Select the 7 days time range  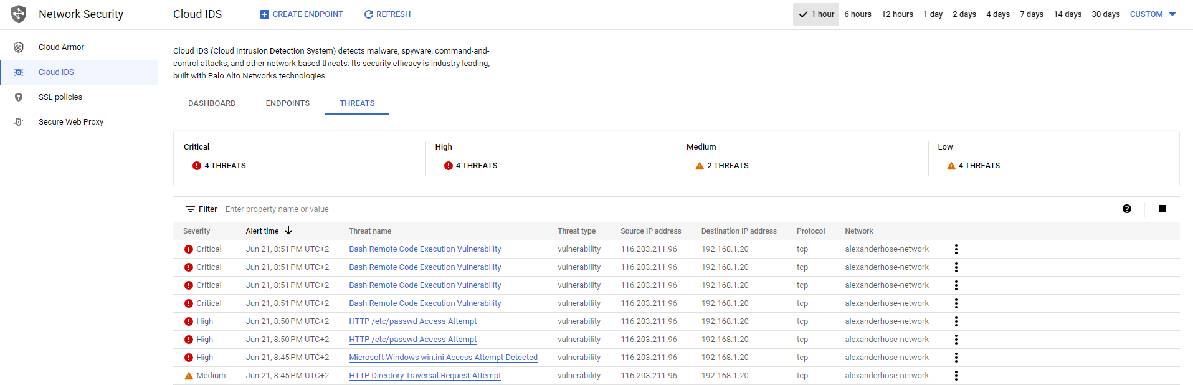(x=1032, y=14)
